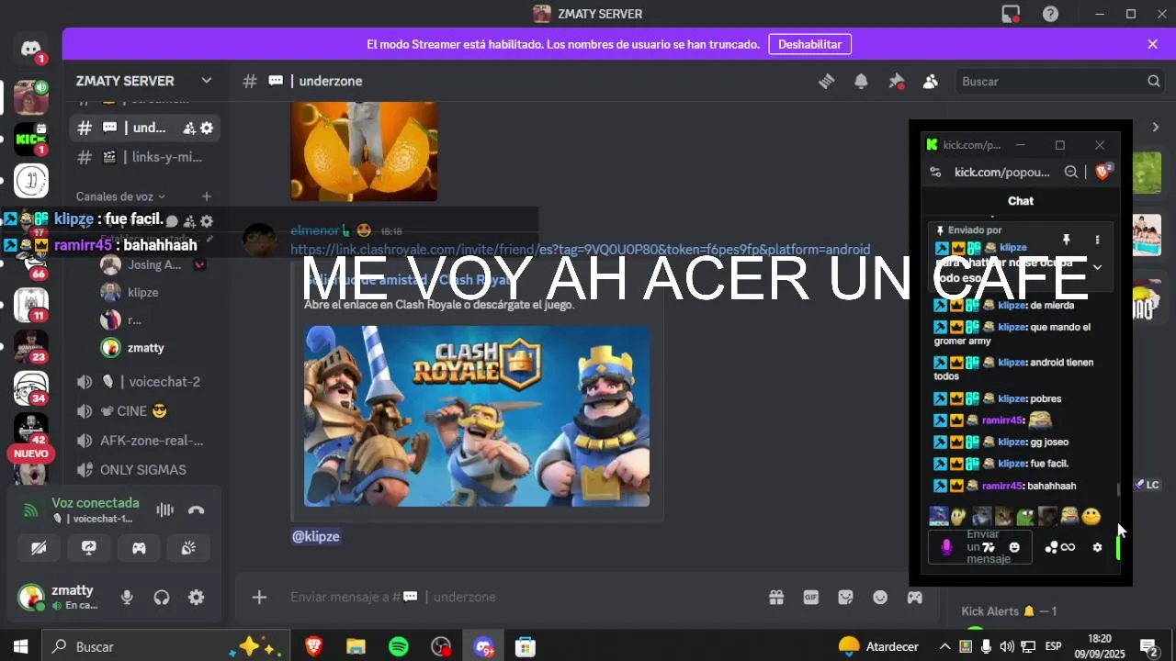The height and width of the screenshot is (661, 1176).
Task: Click the Windows Start button
Action: pyautogui.click(x=20, y=646)
